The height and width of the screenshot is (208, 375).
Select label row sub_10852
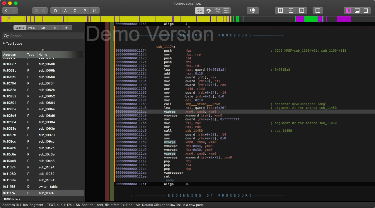point(43,96)
